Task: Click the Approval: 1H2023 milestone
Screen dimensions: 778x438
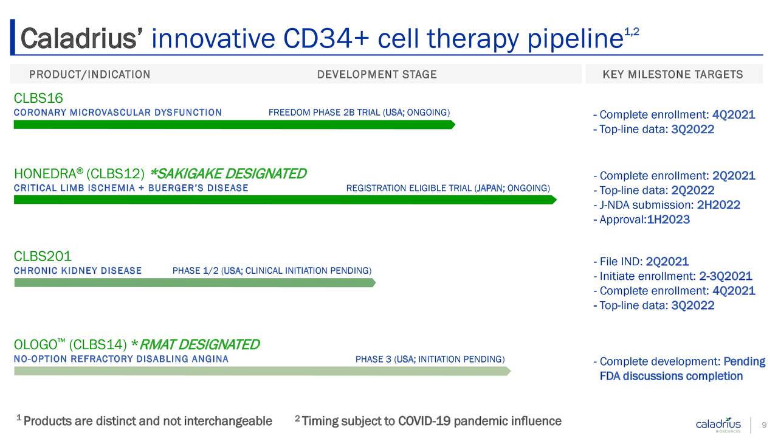Action: click(641, 220)
